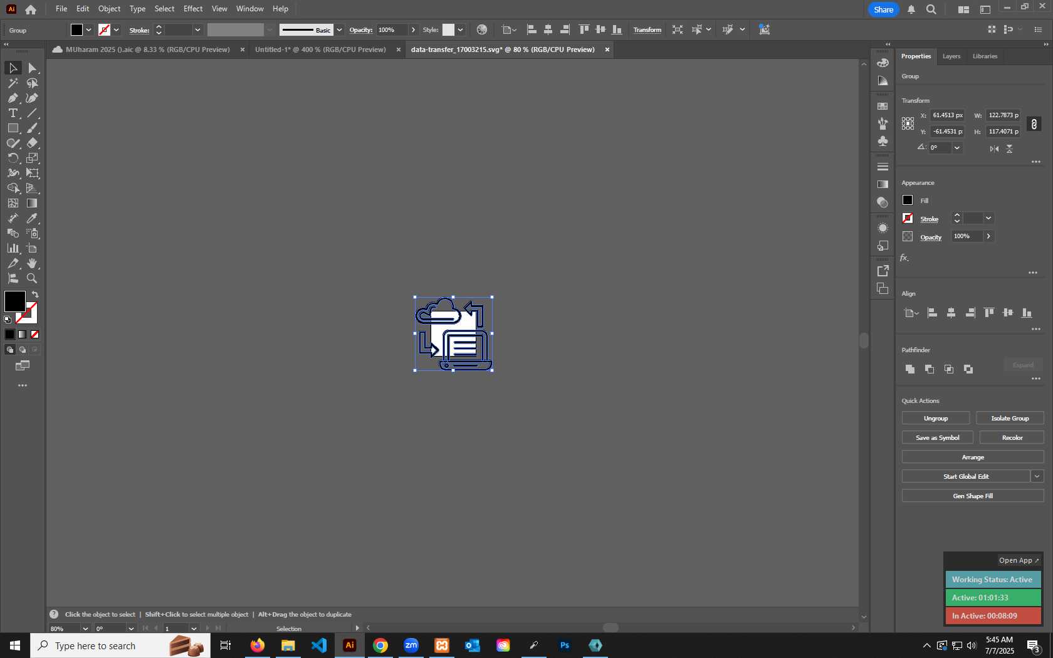The height and width of the screenshot is (658, 1053).
Task: Open the File menu
Action: pyautogui.click(x=61, y=9)
